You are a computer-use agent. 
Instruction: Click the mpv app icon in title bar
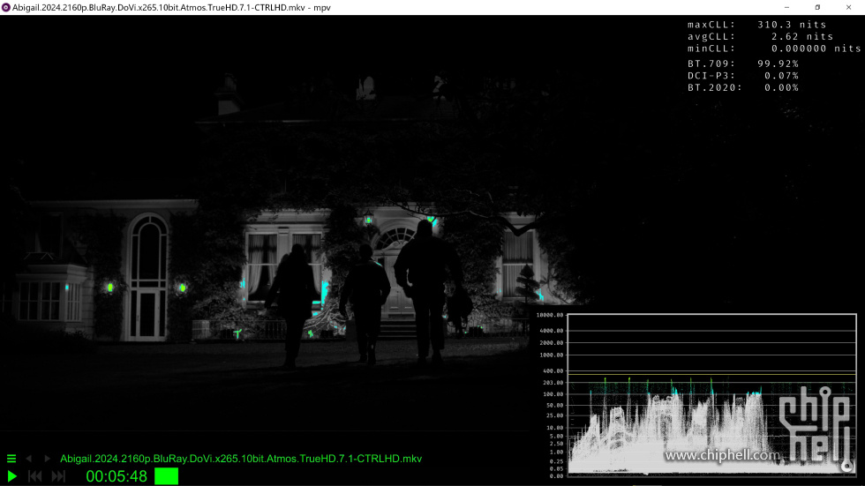click(x=6, y=7)
